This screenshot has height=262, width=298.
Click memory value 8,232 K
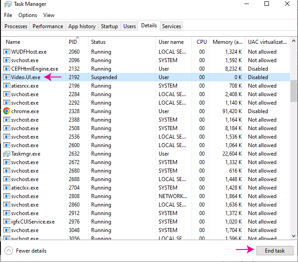233,69
